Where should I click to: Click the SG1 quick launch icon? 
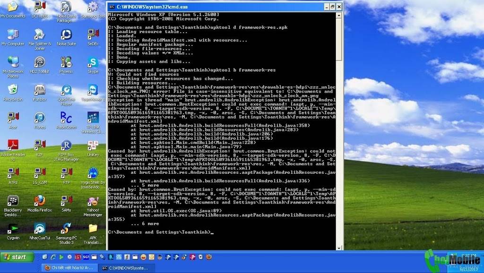[x=86, y=257]
